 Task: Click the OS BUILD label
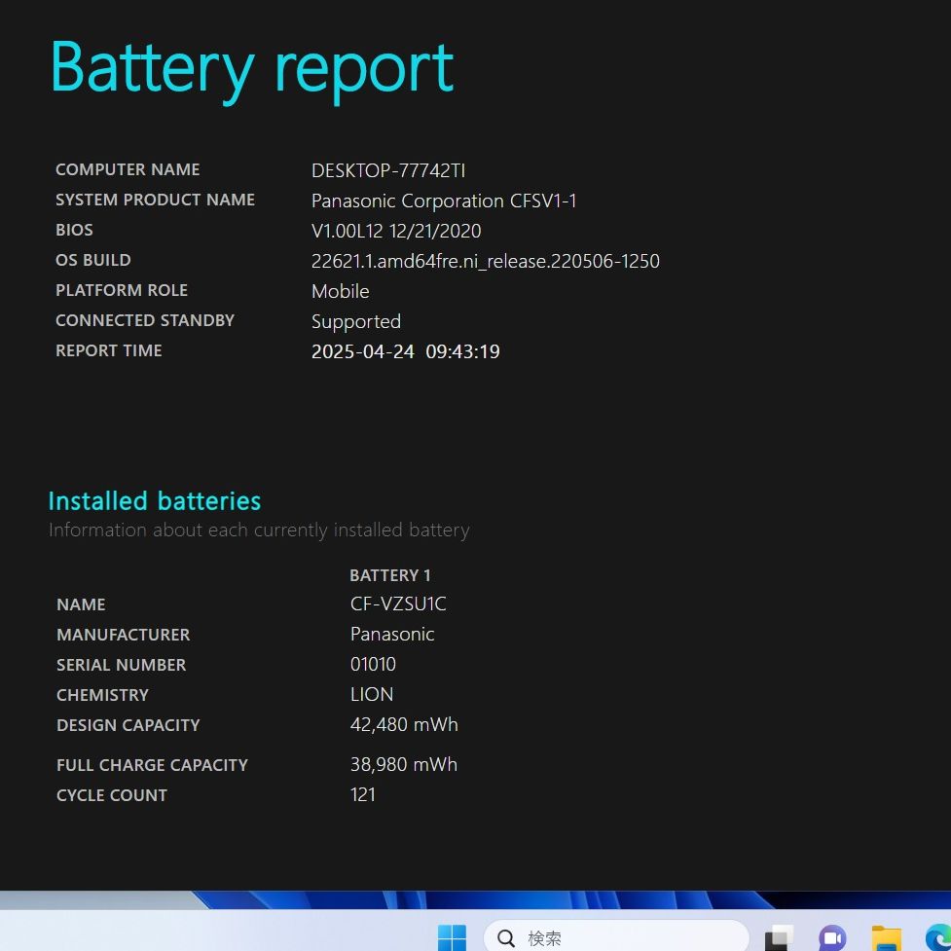93,260
